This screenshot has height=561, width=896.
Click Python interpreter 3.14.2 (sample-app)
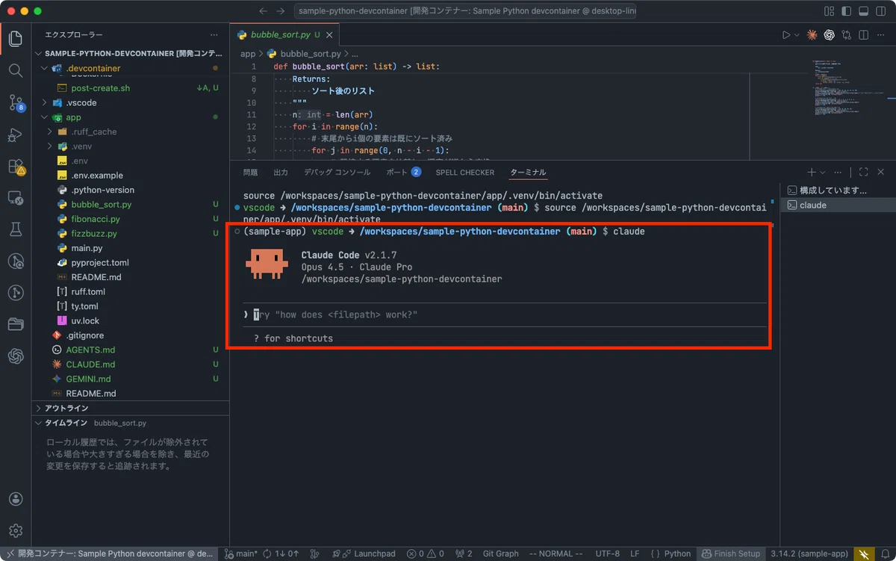pyautogui.click(x=809, y=554)
